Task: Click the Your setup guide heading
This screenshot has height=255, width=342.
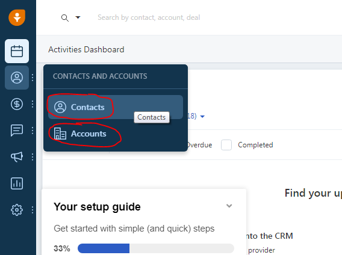Action: click(x=97, y=207)
